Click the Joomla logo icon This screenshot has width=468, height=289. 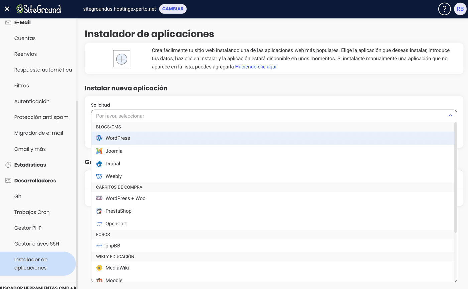tap(99, 151)
